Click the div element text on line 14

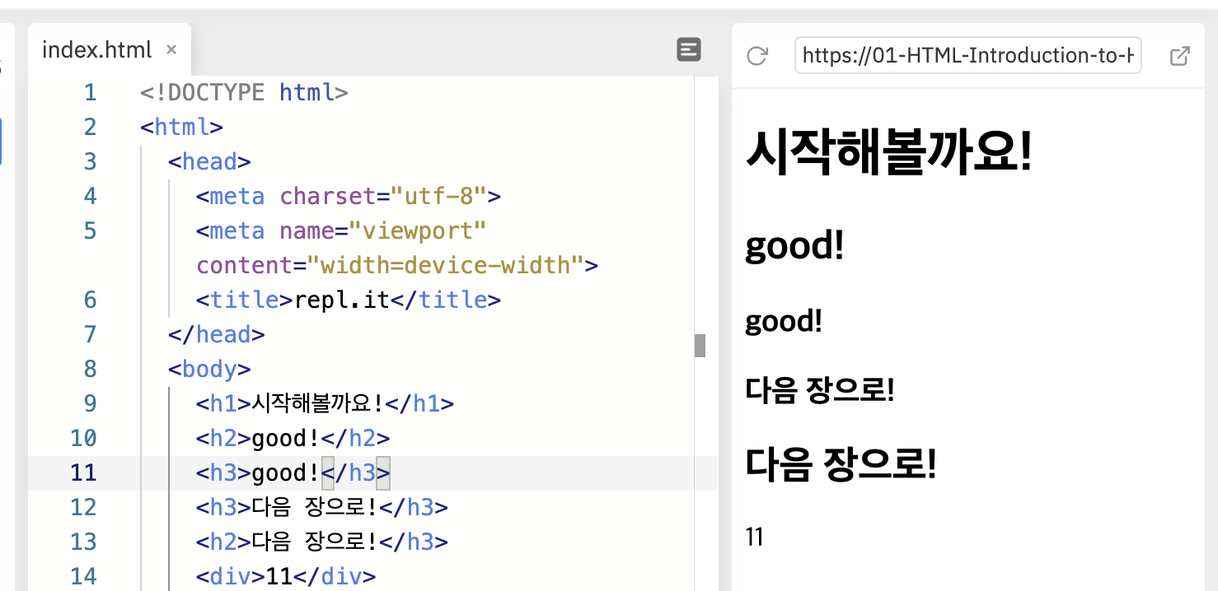click(x=285, y=576)
